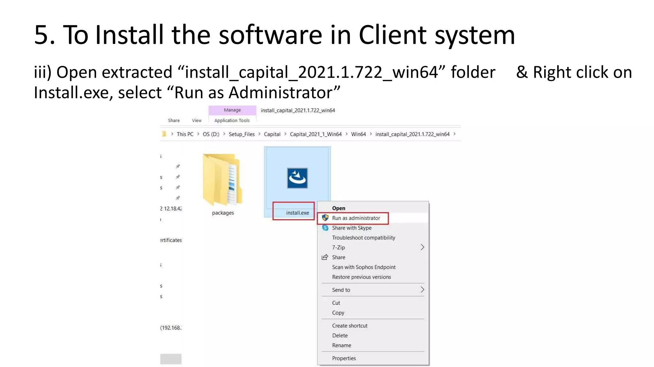The width and height of the screenshot is (654, 367).
Task: Switch to the View ribbon tab
Action: (x=197, y=120)
